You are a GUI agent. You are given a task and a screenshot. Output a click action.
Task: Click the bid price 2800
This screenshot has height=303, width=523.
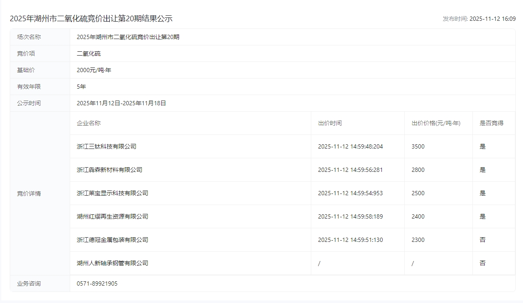(418, 170)
